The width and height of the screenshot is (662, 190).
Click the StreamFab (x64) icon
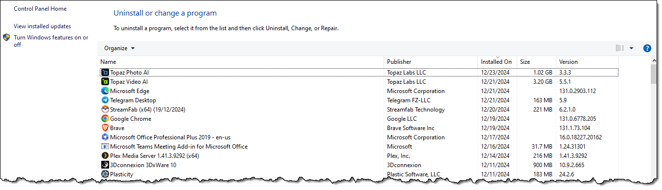pos(105,110)
